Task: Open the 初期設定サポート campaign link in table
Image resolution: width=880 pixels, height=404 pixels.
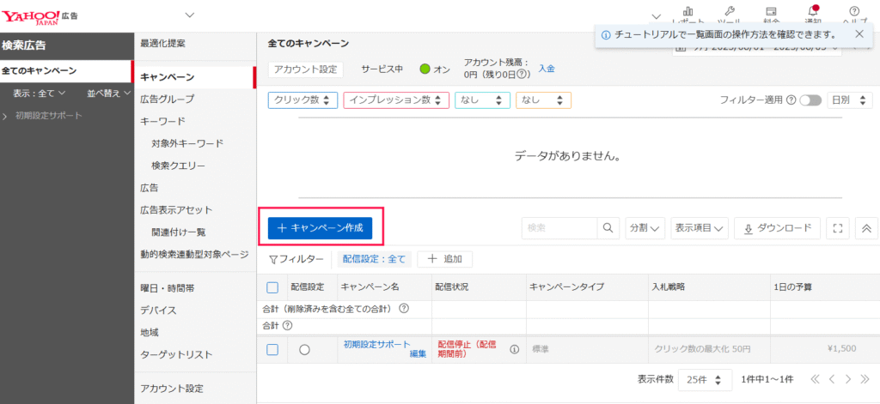Action: pos(377,344)
